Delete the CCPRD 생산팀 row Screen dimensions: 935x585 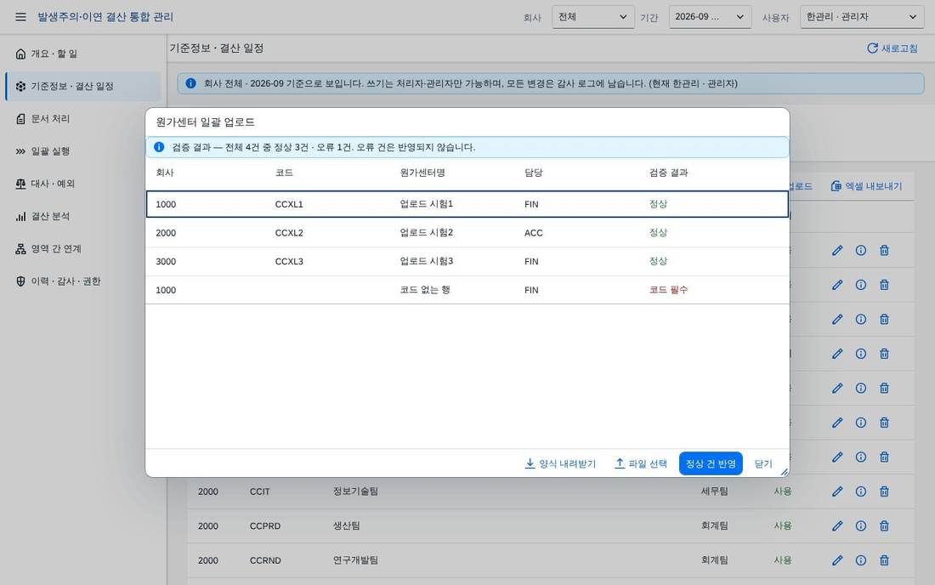(x=884, y=526)
